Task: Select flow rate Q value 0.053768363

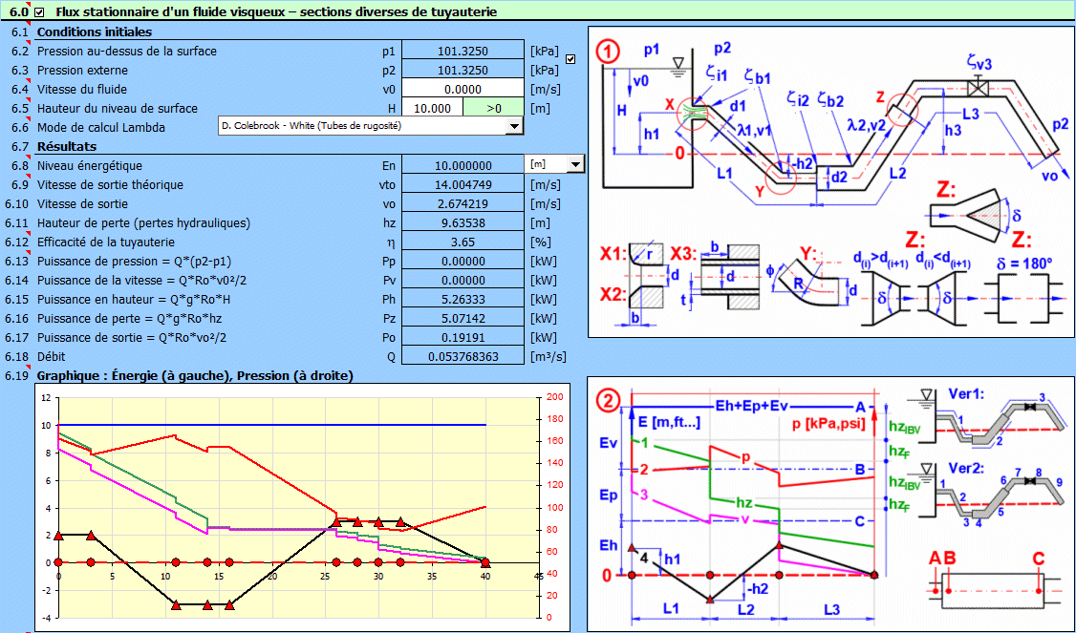Action: 463,357
